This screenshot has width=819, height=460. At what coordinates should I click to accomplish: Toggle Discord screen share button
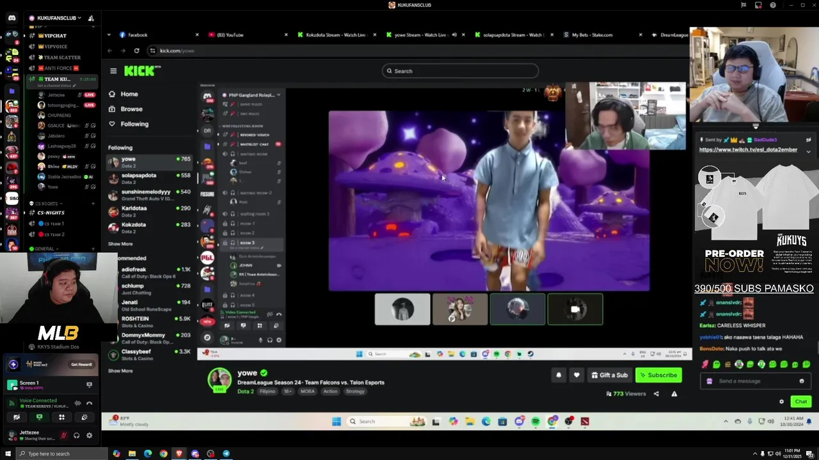(39, 417)
